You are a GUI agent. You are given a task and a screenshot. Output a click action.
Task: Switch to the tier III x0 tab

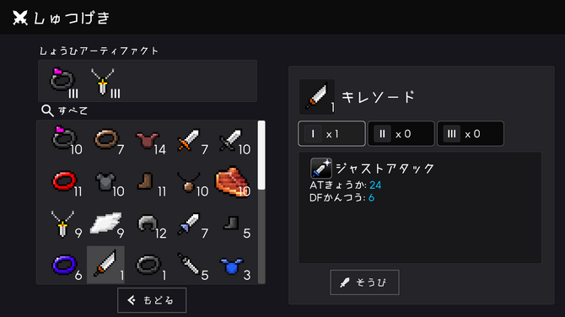click(x=471, y=134)
